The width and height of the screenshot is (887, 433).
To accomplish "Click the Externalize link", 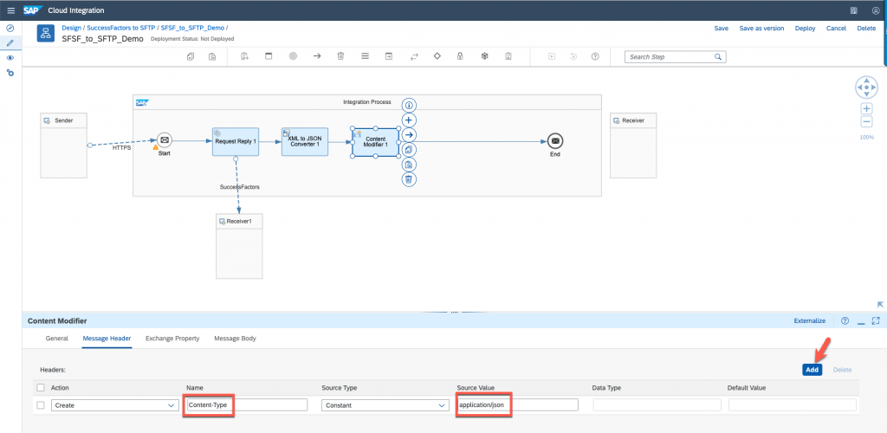I will [x=810, y=320].
